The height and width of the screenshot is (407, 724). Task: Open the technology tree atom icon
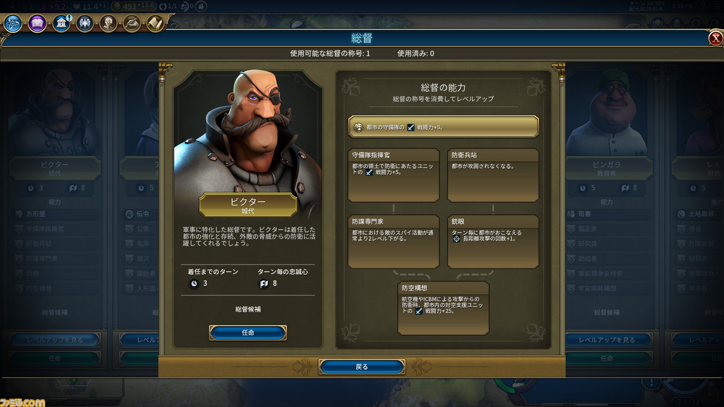12,24
